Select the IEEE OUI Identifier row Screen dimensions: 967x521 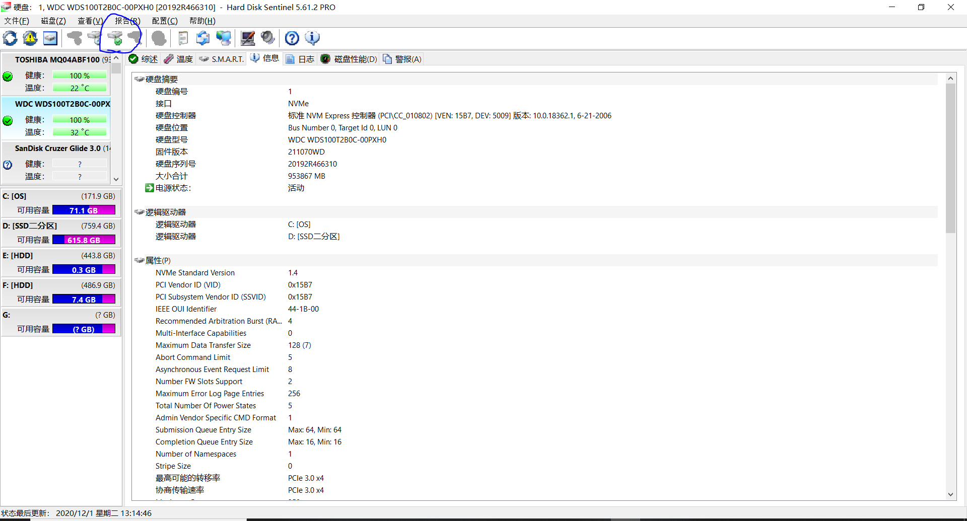(x=535, y=309)
